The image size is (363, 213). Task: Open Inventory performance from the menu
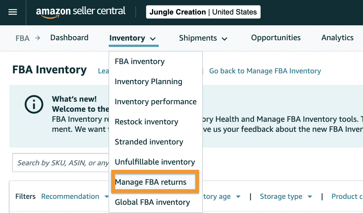155,102
